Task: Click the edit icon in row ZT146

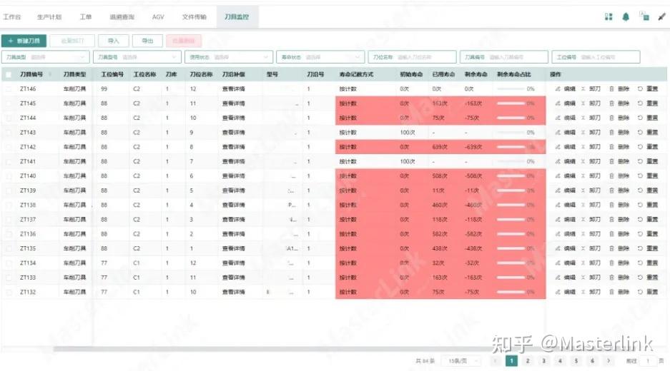Action: (558, 88)
